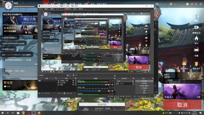Open game mail envelope icon
204x115 pixels.
192,4
